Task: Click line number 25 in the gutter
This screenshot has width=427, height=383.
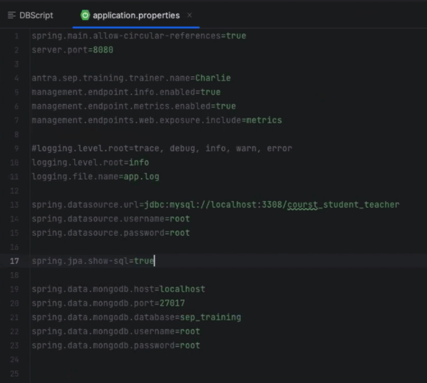Action: click(x=14, y=374)
